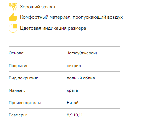This screenshot has width=154, height=125.
Task: Click the 'Вид покрытия:' label
Action: click(x=23, y=78)
